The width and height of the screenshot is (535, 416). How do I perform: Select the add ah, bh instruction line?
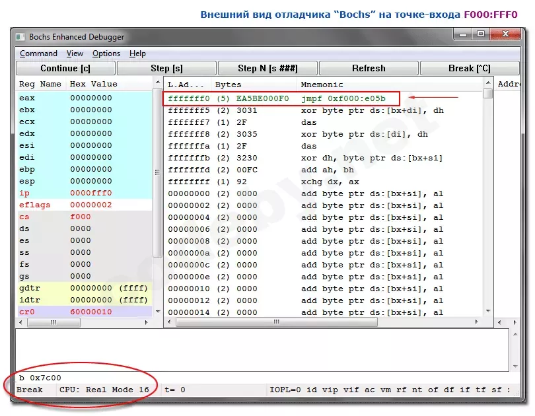click(x=324, y=170)
